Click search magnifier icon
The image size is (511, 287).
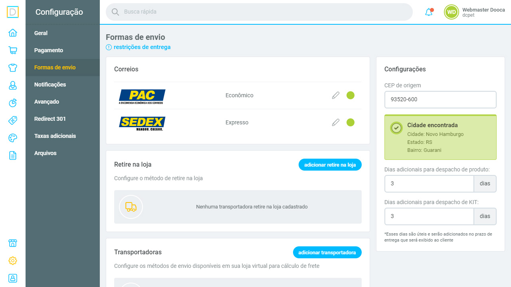(x=115, y=12)
